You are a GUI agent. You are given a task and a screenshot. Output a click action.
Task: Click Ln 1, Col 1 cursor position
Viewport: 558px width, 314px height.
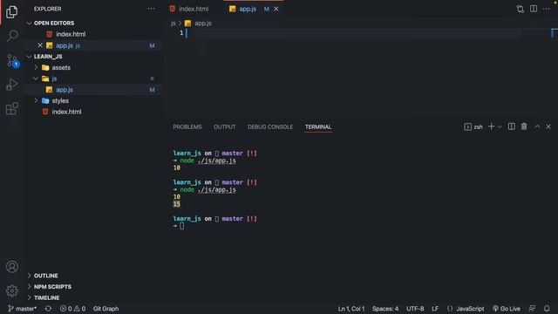click(x=350, y=309)
